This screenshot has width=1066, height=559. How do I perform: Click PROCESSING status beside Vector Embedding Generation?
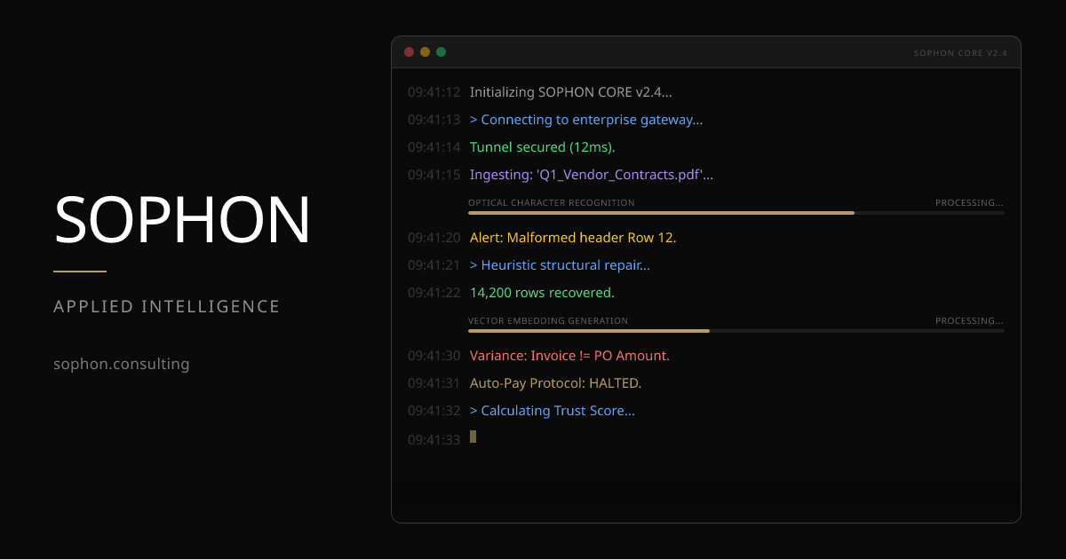click(970, 321)
